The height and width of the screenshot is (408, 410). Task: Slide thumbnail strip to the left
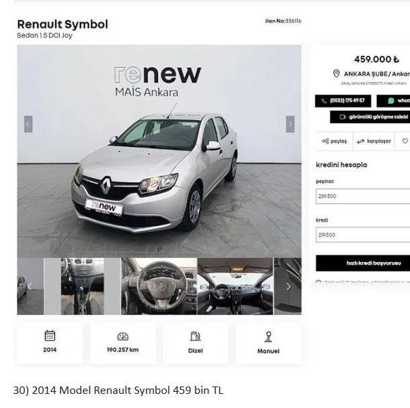click(x=30, y=286)
